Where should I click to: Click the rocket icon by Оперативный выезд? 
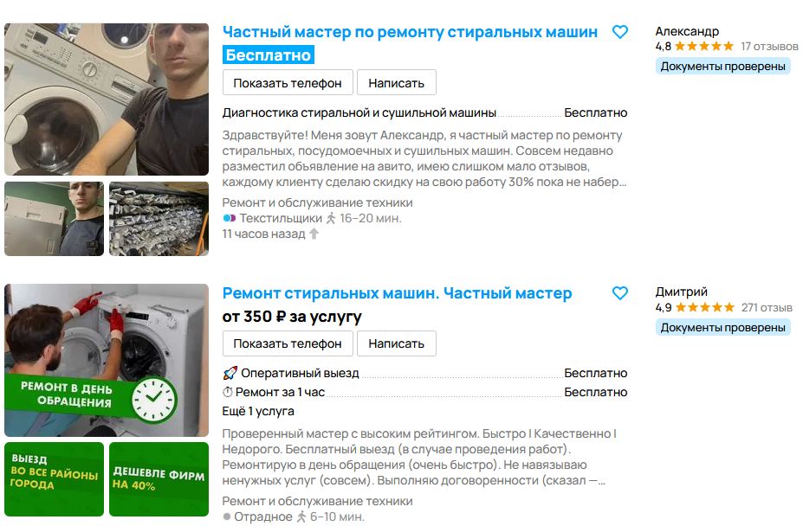coord(230,374)
